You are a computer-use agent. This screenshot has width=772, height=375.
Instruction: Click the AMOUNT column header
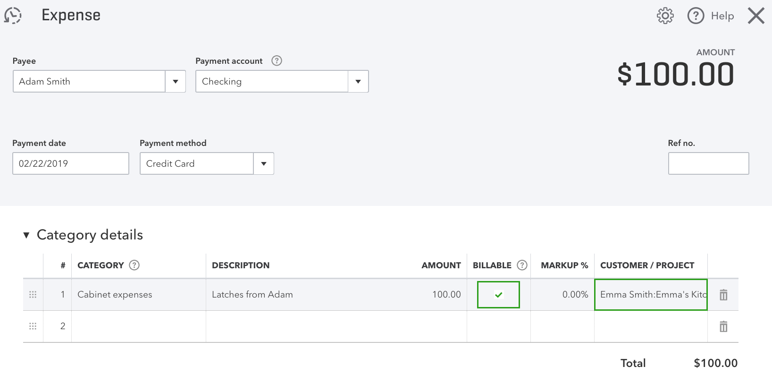[441, 265]
